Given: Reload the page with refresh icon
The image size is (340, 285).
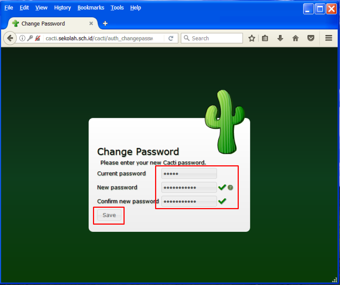Looking at the screenshot, I should click(x=171, y=38).
